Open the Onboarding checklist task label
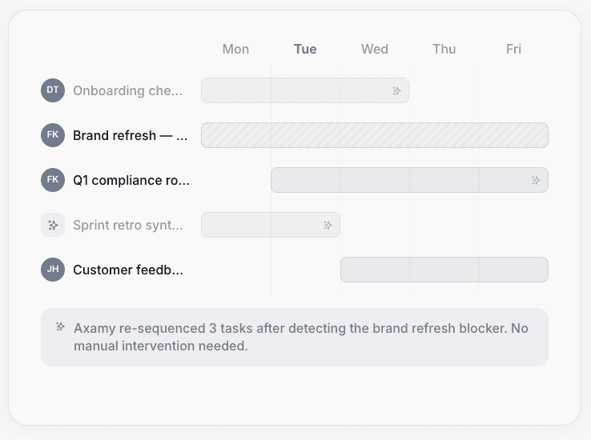 128,90
